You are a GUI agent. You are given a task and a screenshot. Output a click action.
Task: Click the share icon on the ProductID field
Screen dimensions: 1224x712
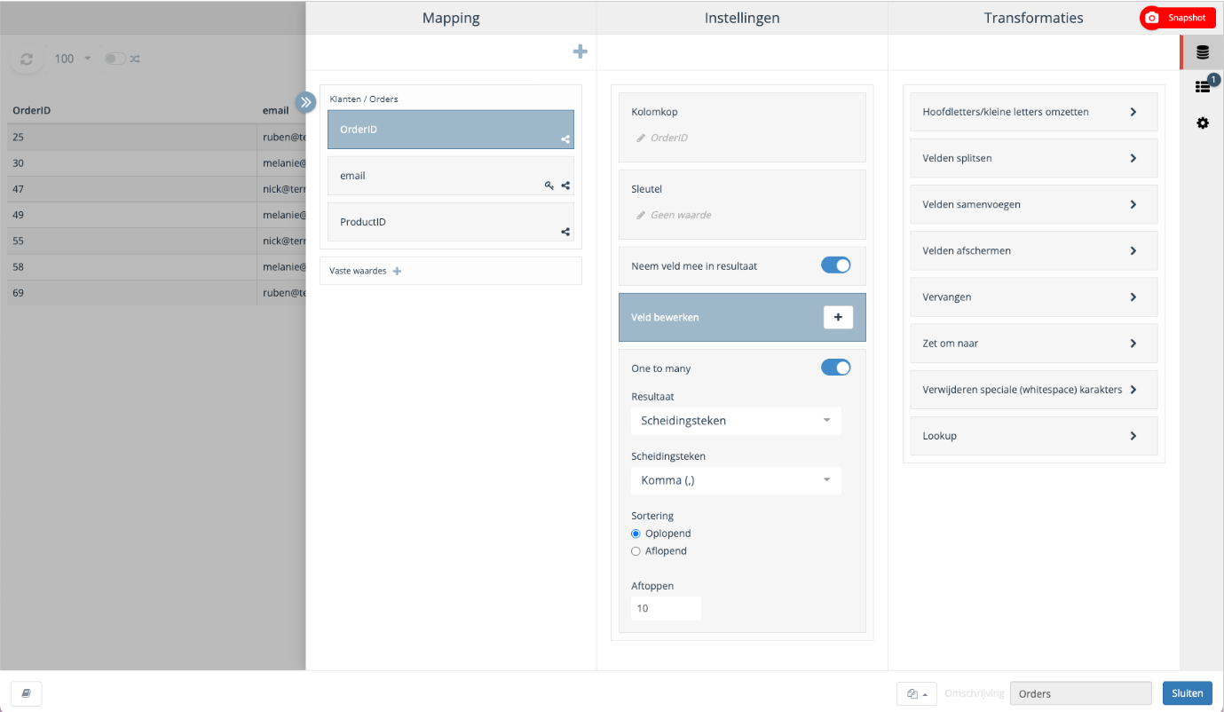pos(565,232)
